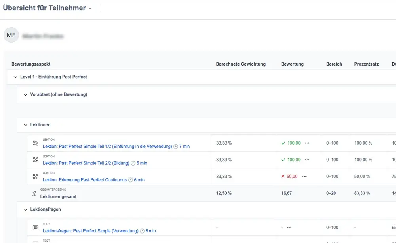The image size is (396, 243).
Task: Open Erkennung Past Perfect Continuous lesson link
Action: click(84, 180)
